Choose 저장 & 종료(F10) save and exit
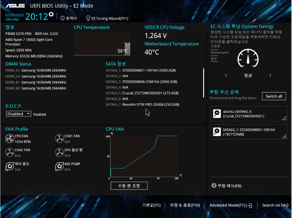 [185, 205]
